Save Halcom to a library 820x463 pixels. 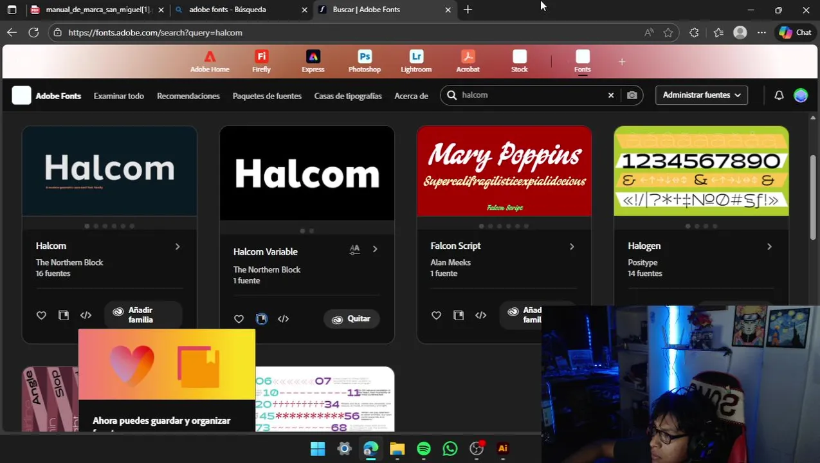64,315
